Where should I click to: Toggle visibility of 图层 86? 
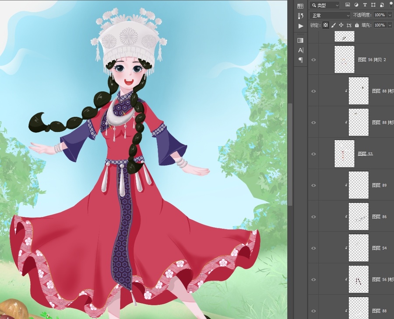[313, 217]
